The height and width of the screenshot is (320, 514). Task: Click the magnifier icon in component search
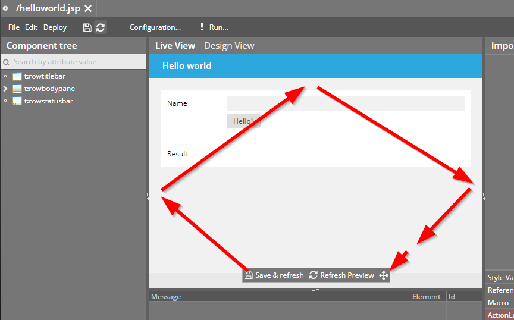click(7, 62)
